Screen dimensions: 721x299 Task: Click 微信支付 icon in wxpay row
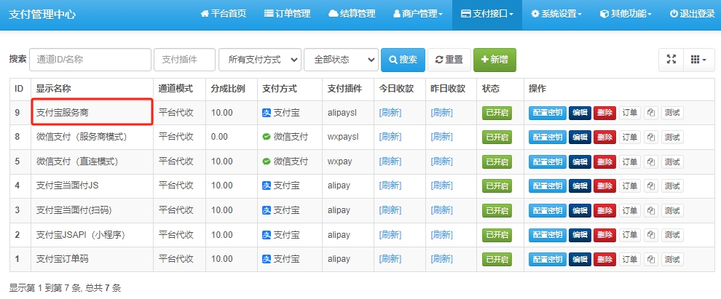pos(267,162)
